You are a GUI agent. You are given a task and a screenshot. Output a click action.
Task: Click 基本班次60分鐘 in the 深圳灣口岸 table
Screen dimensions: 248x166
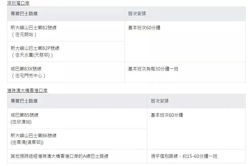click(x=144, y=28)
